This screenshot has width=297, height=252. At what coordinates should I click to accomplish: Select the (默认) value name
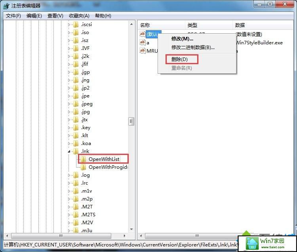[153, 34]
